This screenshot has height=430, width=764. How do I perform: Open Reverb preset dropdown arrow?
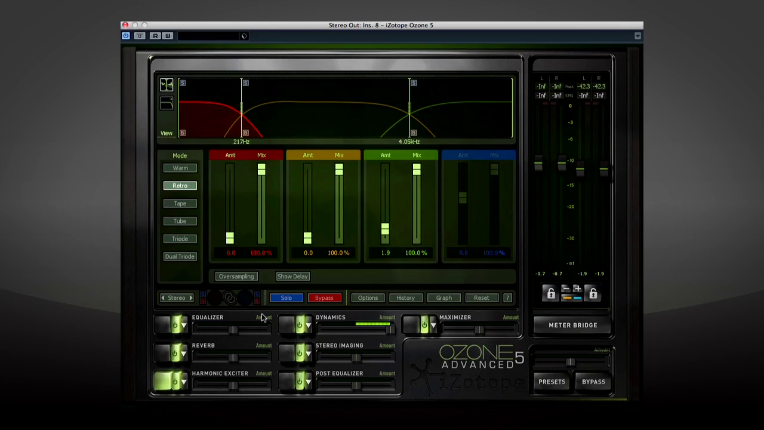(184, 354)
